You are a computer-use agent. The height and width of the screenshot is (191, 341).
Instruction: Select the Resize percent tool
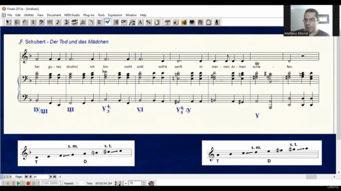click(x=149, y=22)
